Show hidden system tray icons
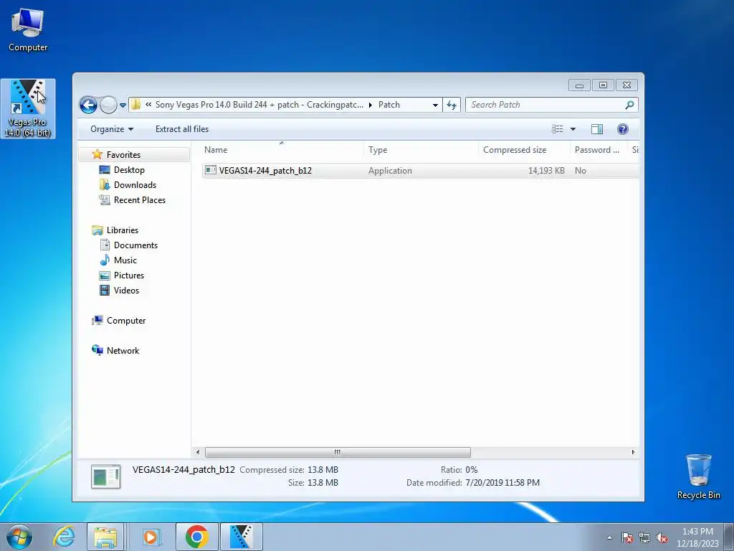Image resolution: width=734 pixels, height=551 pixels. [609, 537]
